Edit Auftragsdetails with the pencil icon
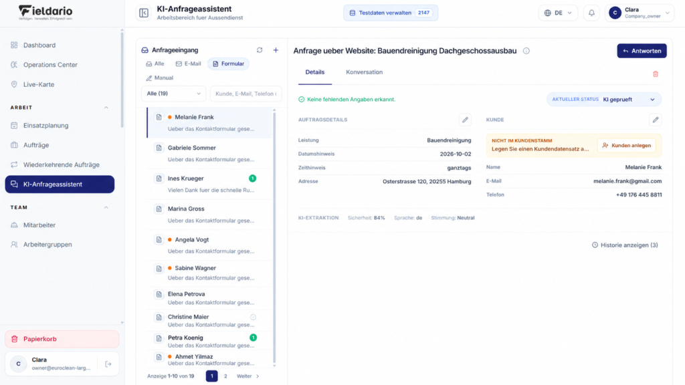The width and height of the screenshot is (685, 385). (x=465, y=120)
